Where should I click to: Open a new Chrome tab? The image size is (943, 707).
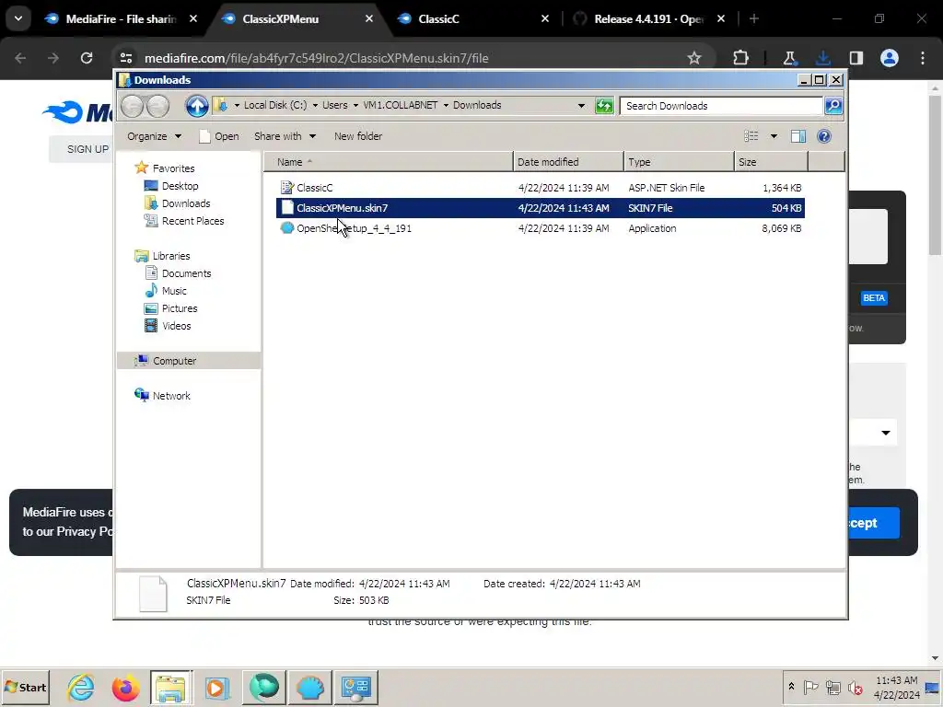pyautogui.click(x=754, y=18)
